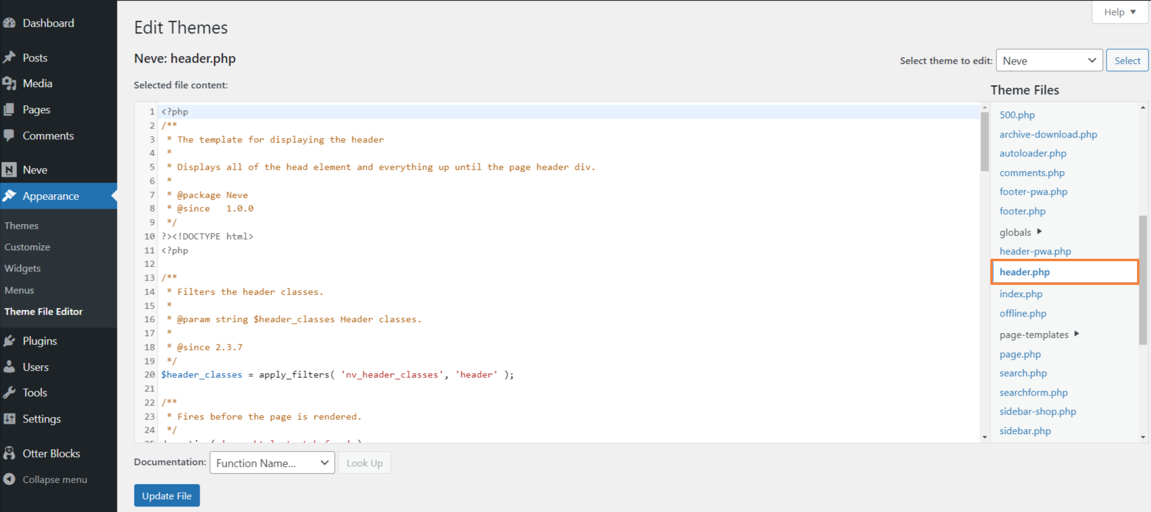Click the Look Up button

point(365,463)
